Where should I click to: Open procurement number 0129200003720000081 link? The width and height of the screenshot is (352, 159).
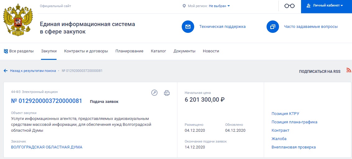[x=47, y=101]
